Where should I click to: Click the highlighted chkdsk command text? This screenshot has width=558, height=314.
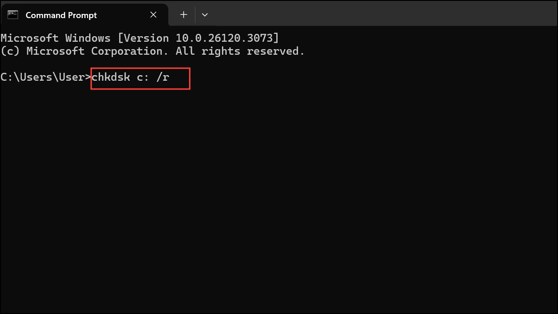click(x=131, y=77)
